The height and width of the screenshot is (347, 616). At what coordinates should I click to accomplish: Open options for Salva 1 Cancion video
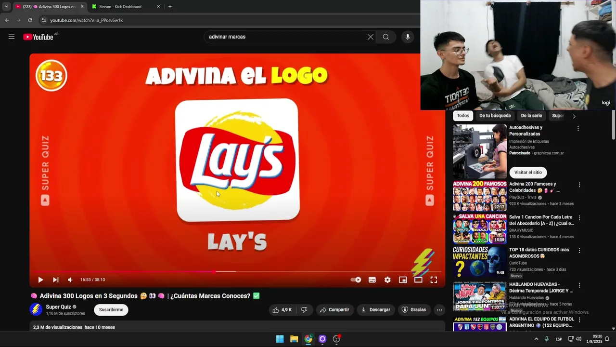[x=579, y=218]
